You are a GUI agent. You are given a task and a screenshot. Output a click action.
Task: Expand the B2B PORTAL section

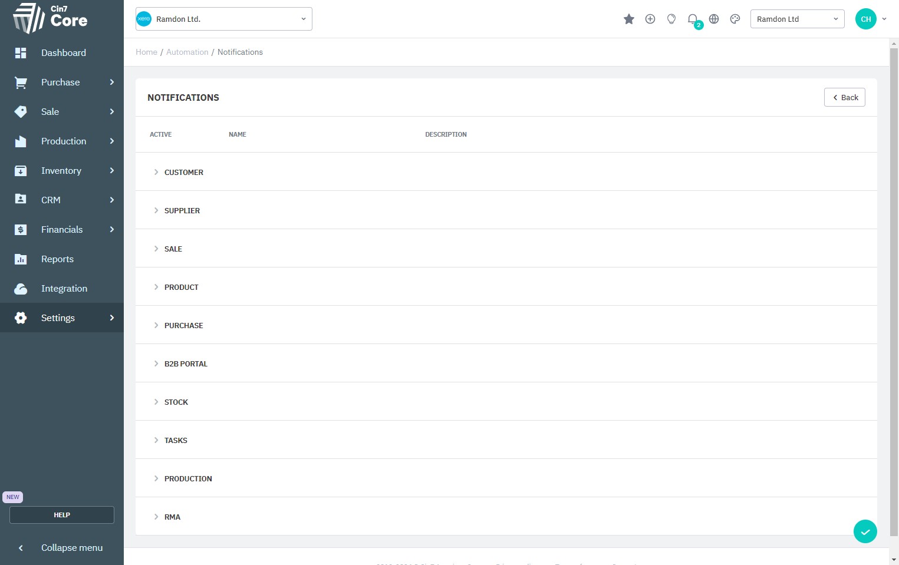coord(186,364)
